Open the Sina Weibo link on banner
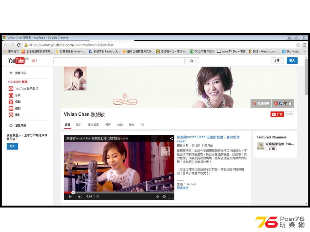The image size is (310, 232). [x=261, y=103]
